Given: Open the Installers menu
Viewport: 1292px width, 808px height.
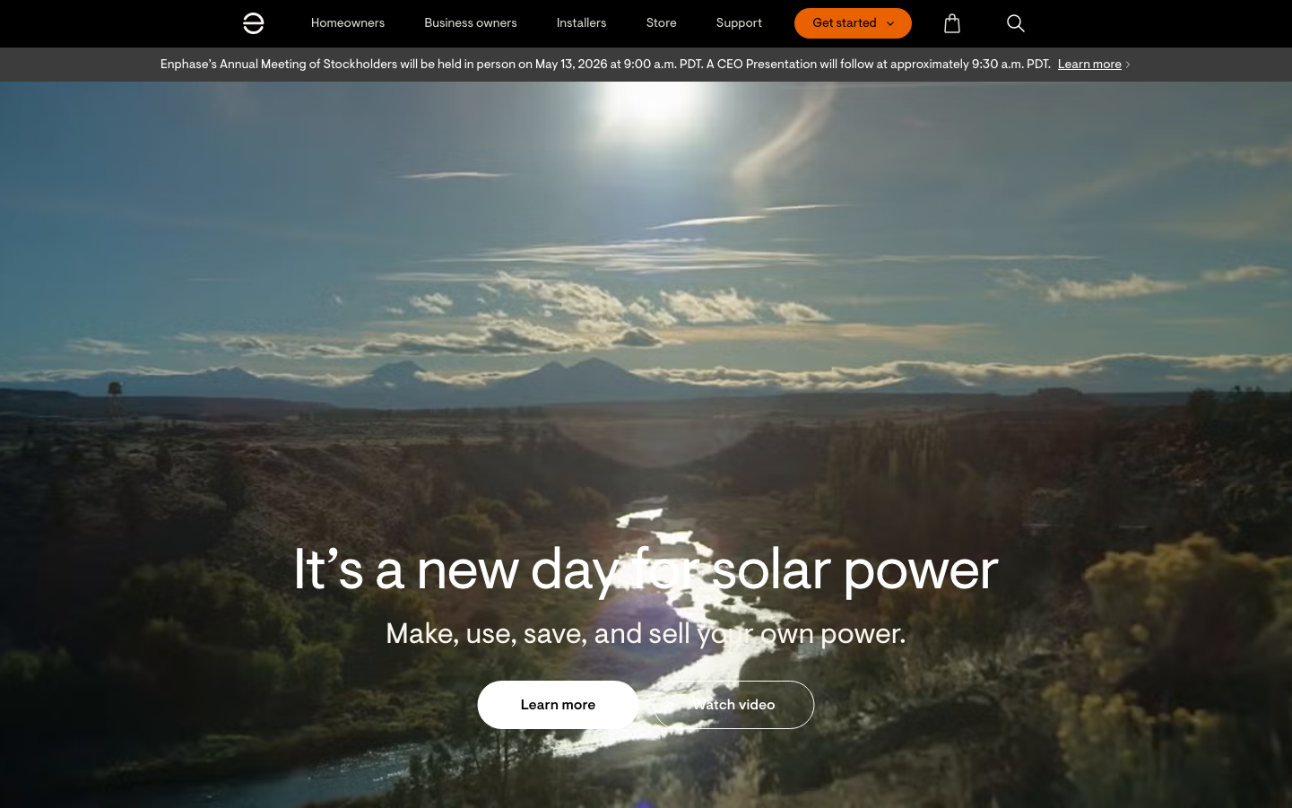Looking at the screenshot, I should [x=581, y=23].
